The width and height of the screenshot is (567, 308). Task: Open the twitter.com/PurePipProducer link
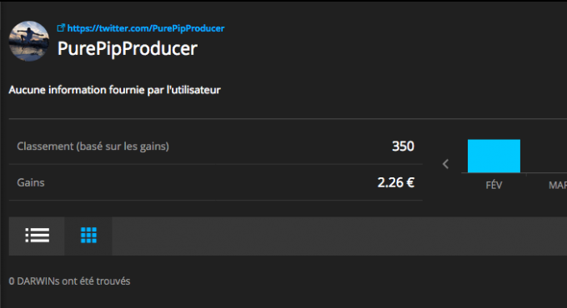pyautogui.click(x=146, y=28)
